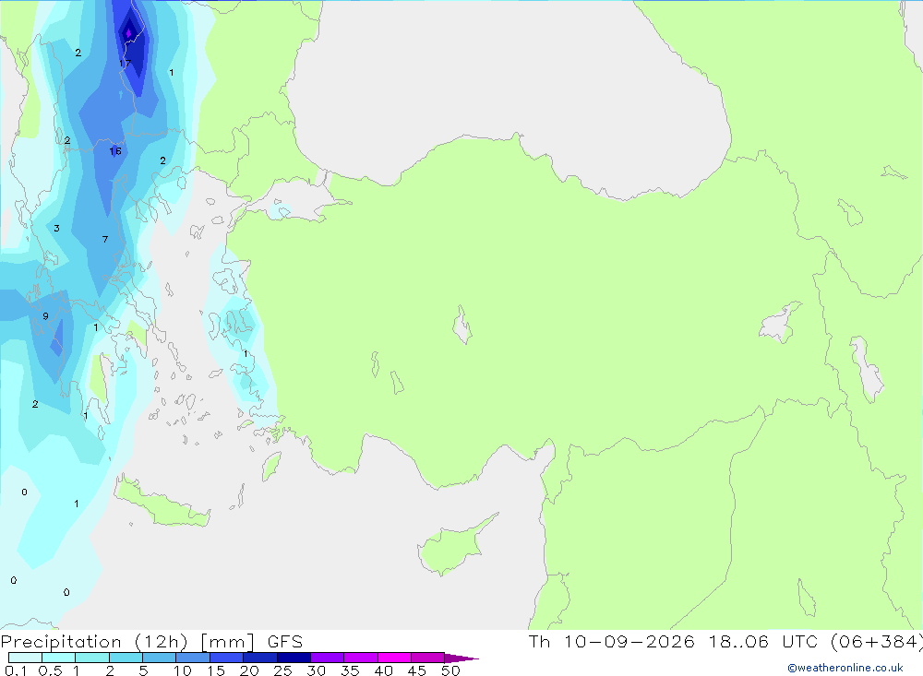Screen dimensions: 923x676
Task: Select the 2–5 mm legend color box
Action: [126, 658]
